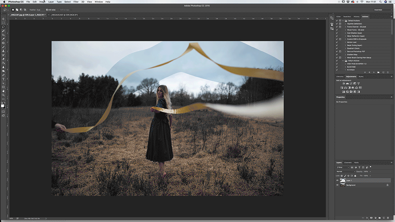The image size is (395, 222).
Task: Expand the Quadrant Colors action
Action: [x=345, y=48]
